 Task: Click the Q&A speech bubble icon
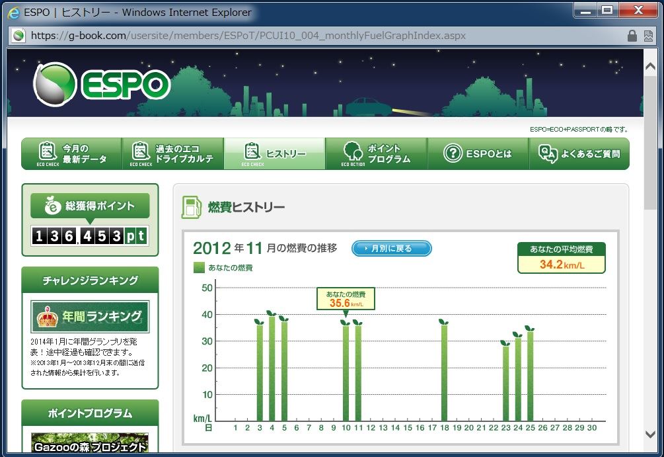[x=548, y=153]
